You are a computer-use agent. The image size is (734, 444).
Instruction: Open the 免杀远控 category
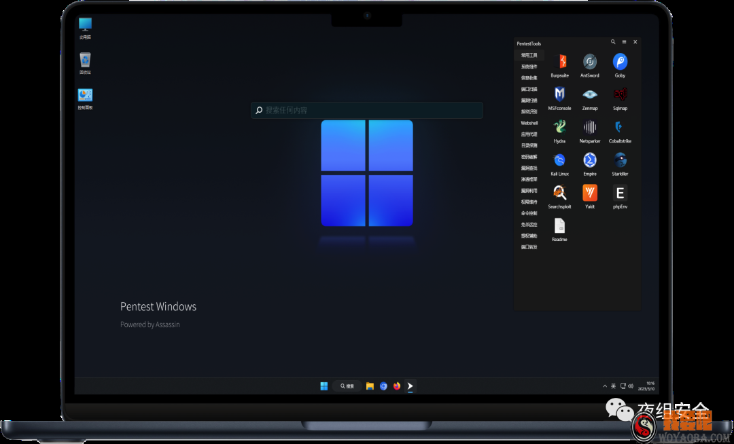[x=529, y=224]
